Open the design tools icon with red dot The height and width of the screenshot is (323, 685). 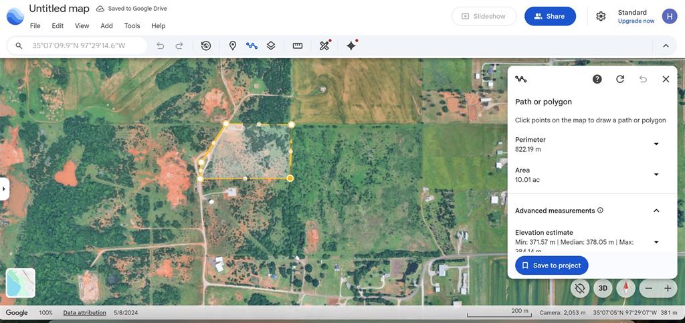(324, 45)
